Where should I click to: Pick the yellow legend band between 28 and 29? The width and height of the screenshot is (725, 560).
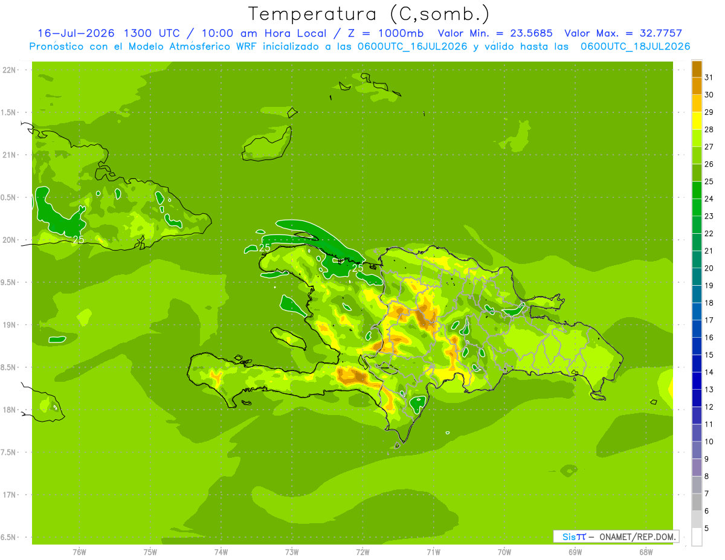click(697, 121)
